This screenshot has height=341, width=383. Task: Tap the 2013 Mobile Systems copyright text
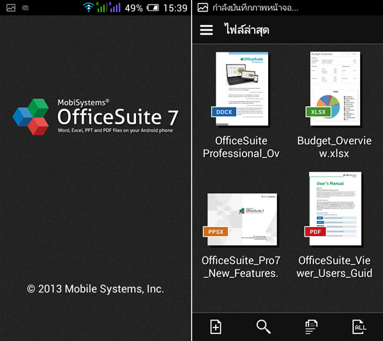95,289
